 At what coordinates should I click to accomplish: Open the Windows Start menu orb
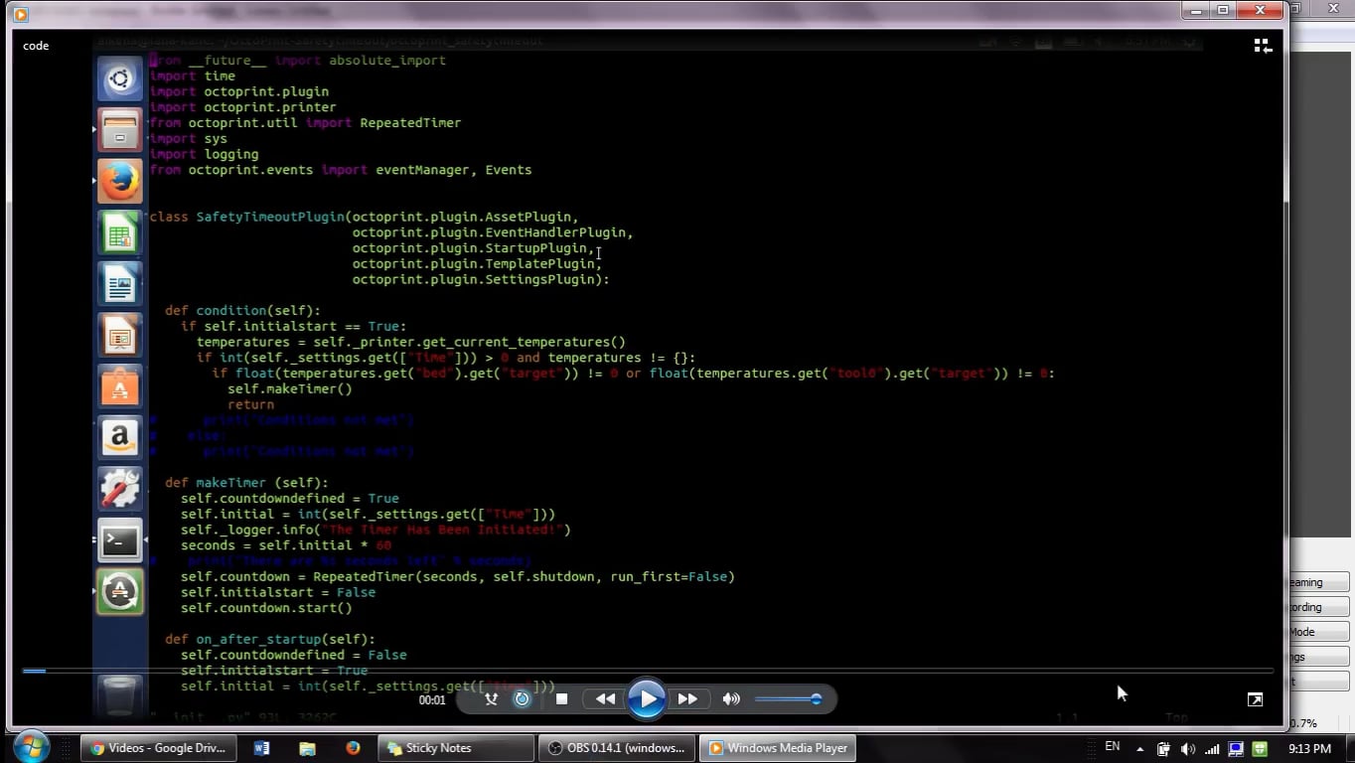[32, 747]
